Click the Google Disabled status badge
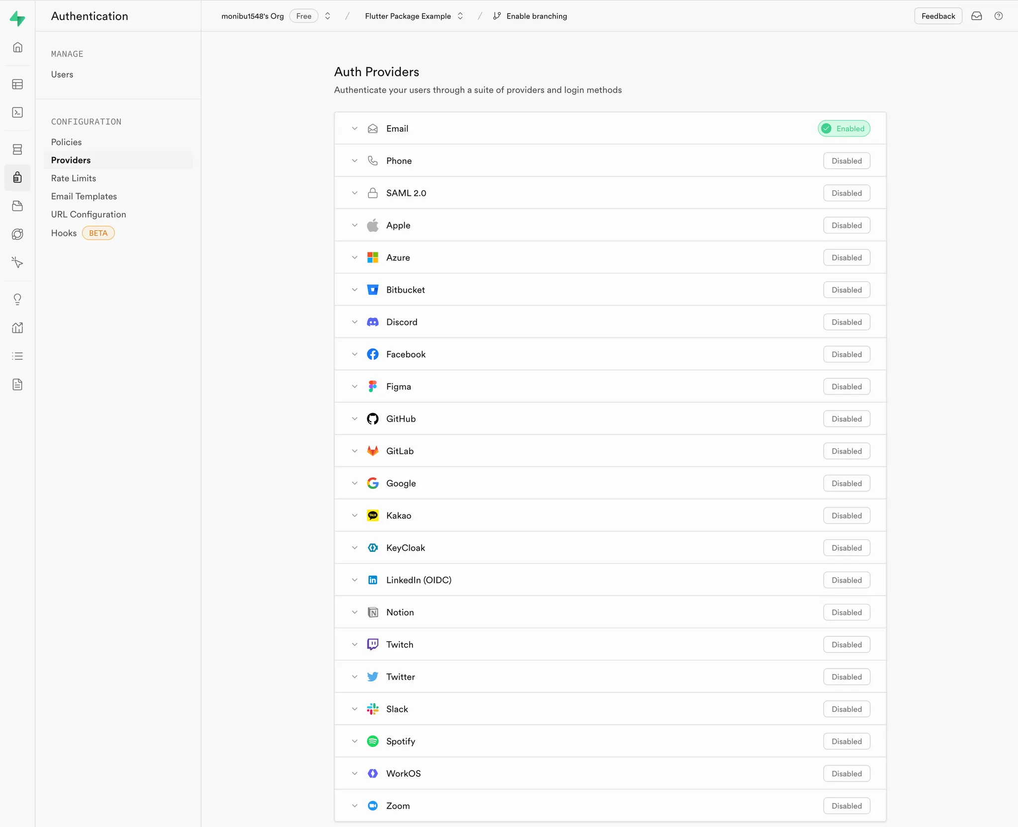This screenshot has width=1018, height=827. [x=846, y=483]
